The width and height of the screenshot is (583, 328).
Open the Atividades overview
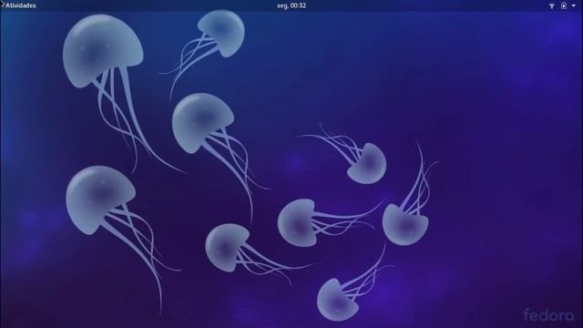[20, 5]
